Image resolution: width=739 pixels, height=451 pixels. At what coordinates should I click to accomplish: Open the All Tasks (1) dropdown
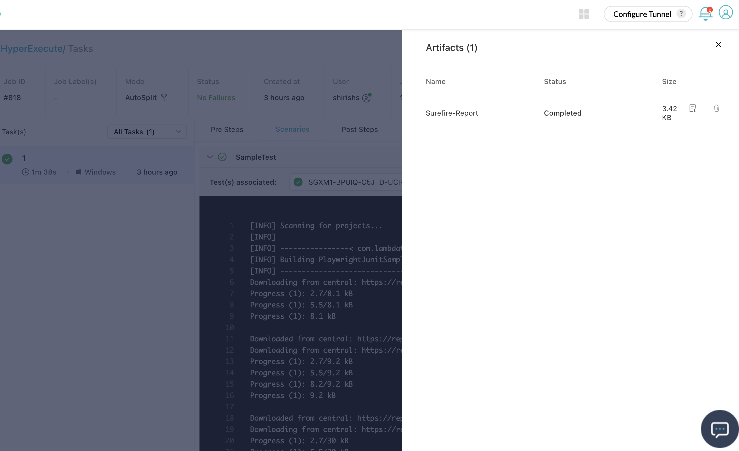tap(147, 132)
